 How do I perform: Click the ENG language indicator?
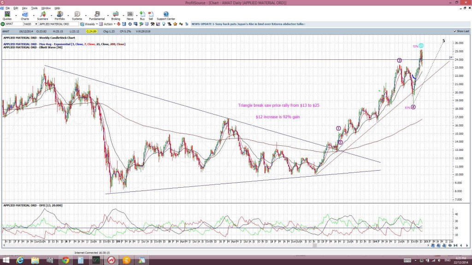coord(447,260)
